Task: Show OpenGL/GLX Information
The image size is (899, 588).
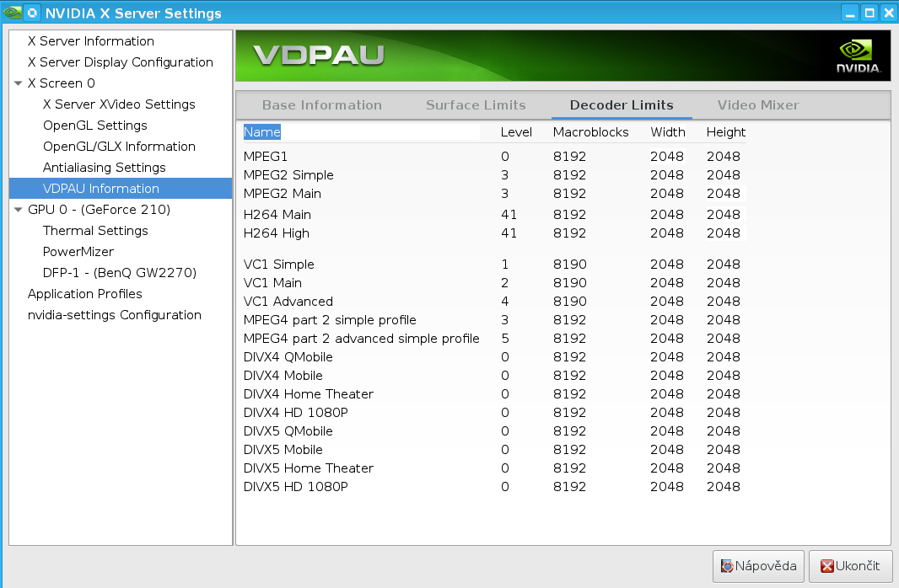Action: pos(119,147)
